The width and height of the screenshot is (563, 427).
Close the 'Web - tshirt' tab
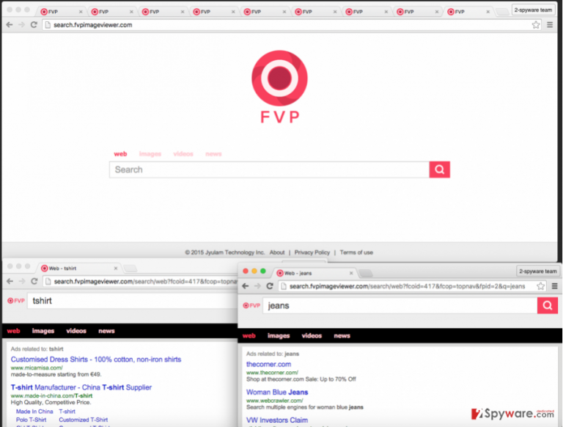coord(116,268)
